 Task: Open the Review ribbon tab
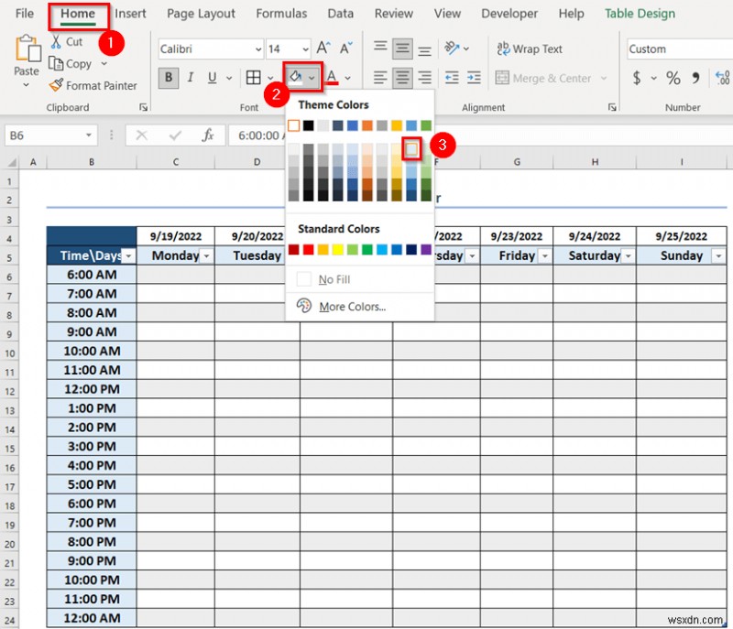393,13
